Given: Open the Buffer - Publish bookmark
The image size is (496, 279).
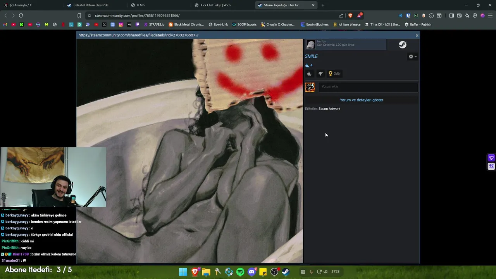Looking at the screenshot, I should pyautogui.click(x=418, y=24).
